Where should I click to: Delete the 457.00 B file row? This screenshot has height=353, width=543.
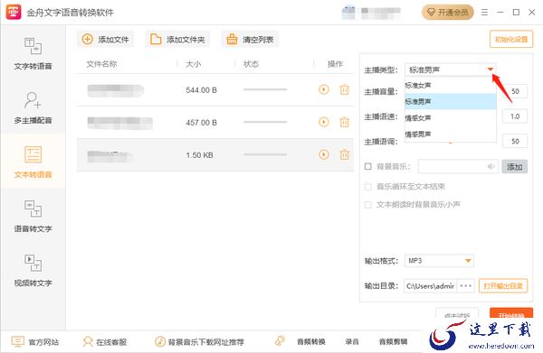pos(344,122)
